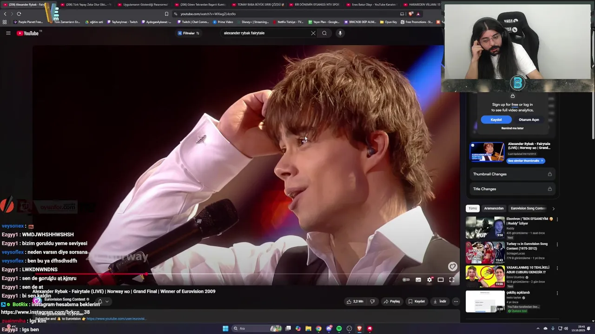Click See similar thumbnails button
The image size is (595, 334).
click(x=525, y=161)
